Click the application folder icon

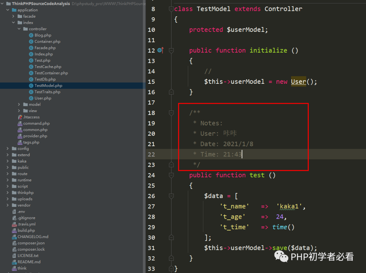[x=14, y=10]
